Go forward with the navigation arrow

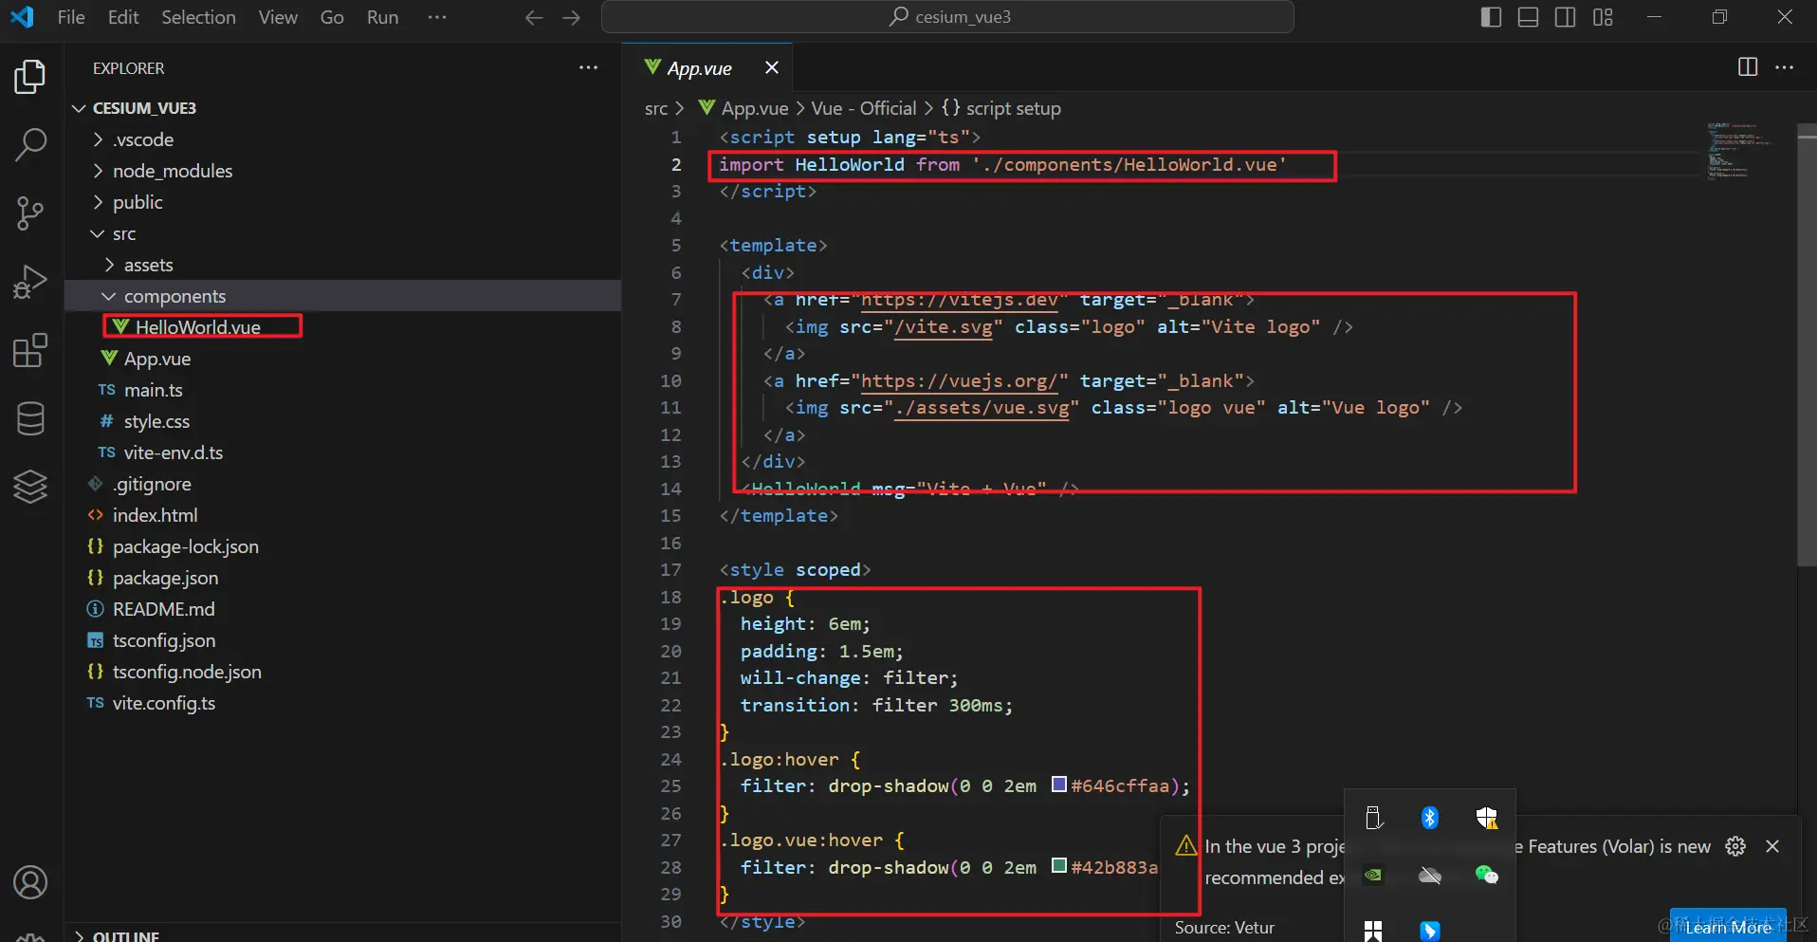(571, 17)
